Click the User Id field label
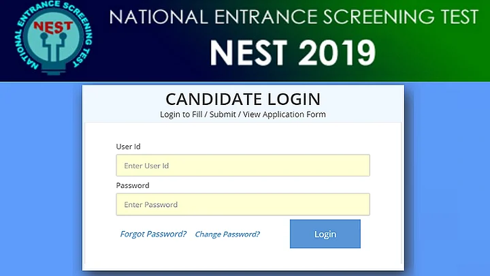 [x=129, y=147]
